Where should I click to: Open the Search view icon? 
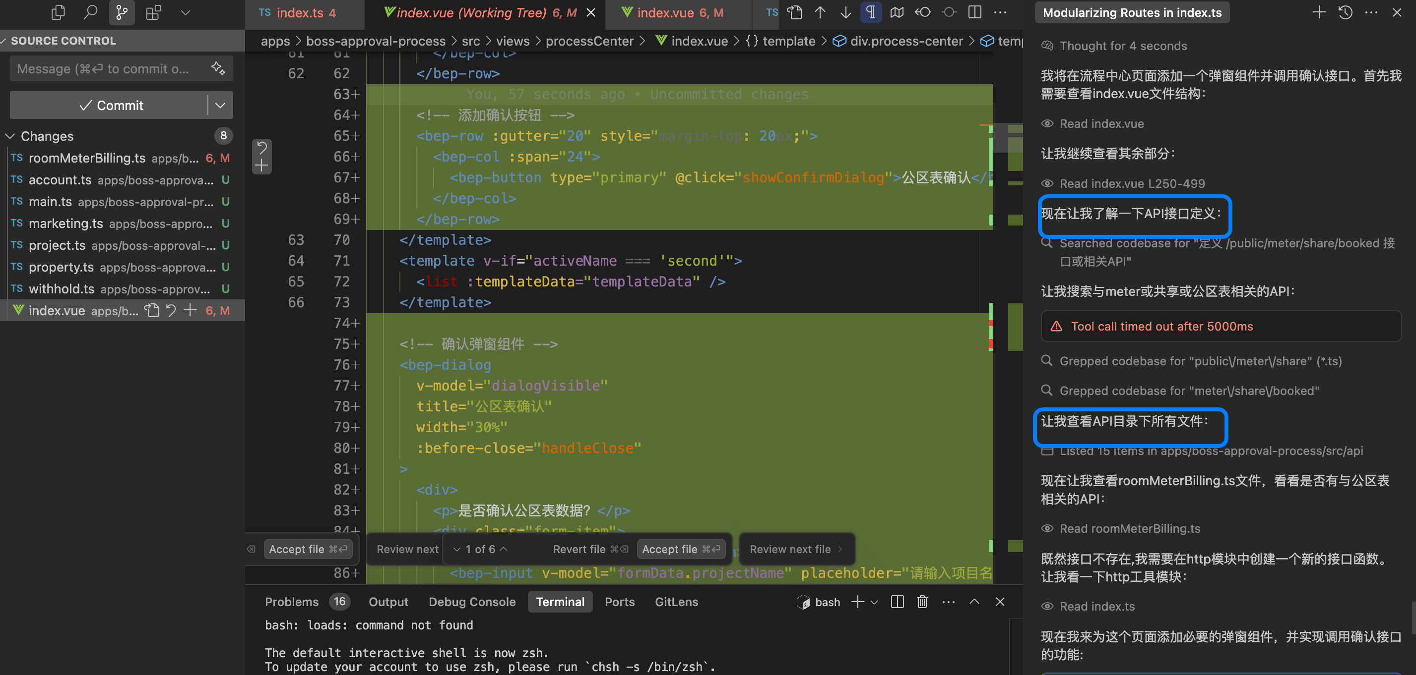coord(90,12)
